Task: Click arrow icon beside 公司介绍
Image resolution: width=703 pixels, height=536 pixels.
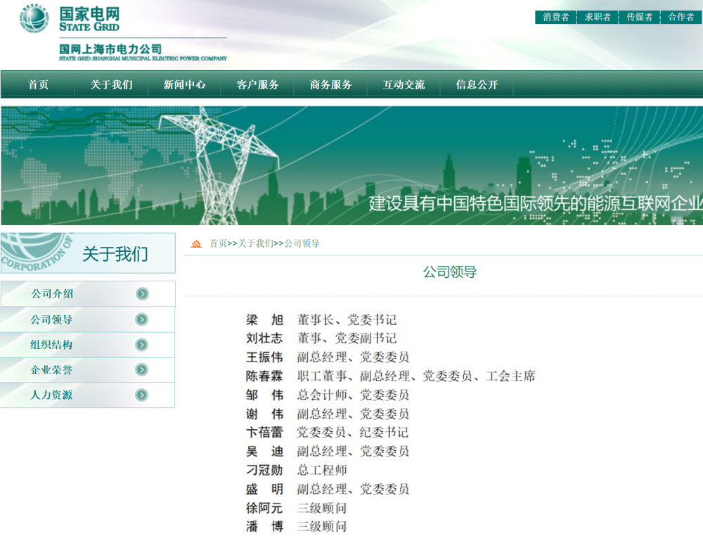Action: pyautogui.click(x=142, y=294)
